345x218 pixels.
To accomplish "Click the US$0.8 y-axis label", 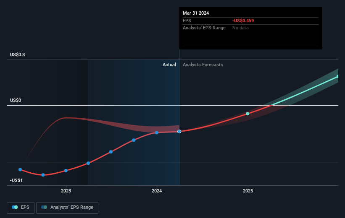I will point(17,54).
